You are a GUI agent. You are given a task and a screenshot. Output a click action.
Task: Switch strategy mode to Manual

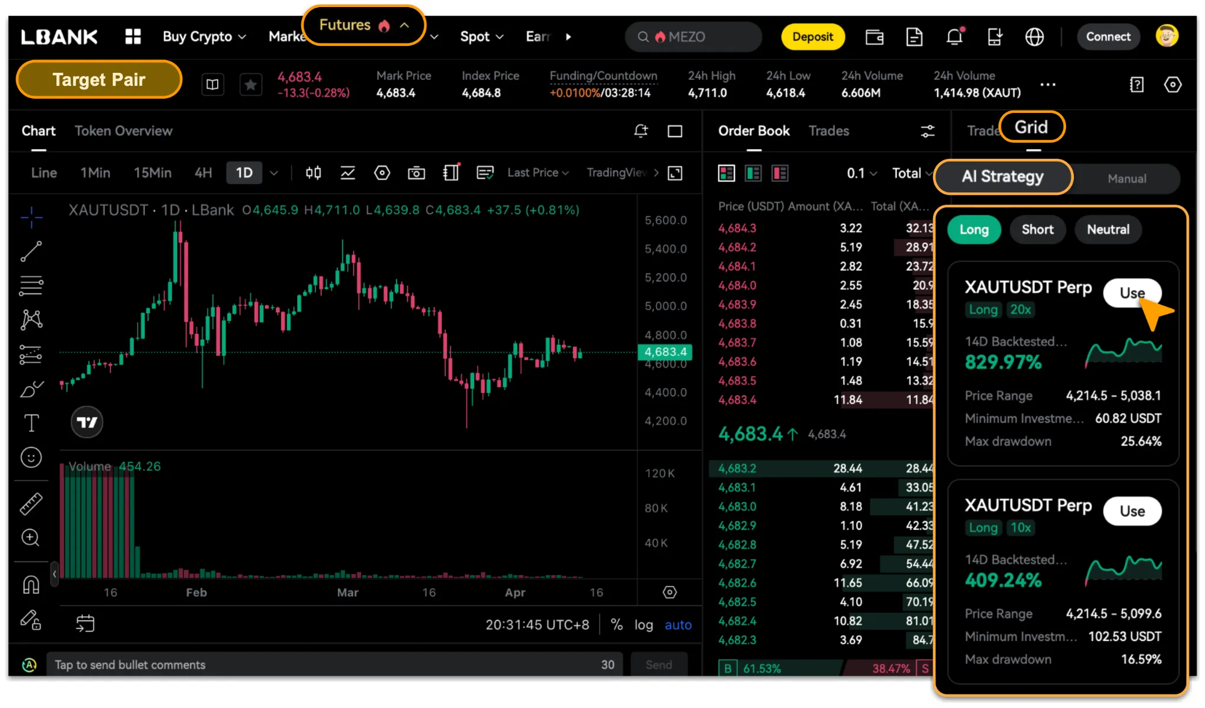pos(1126,179)
